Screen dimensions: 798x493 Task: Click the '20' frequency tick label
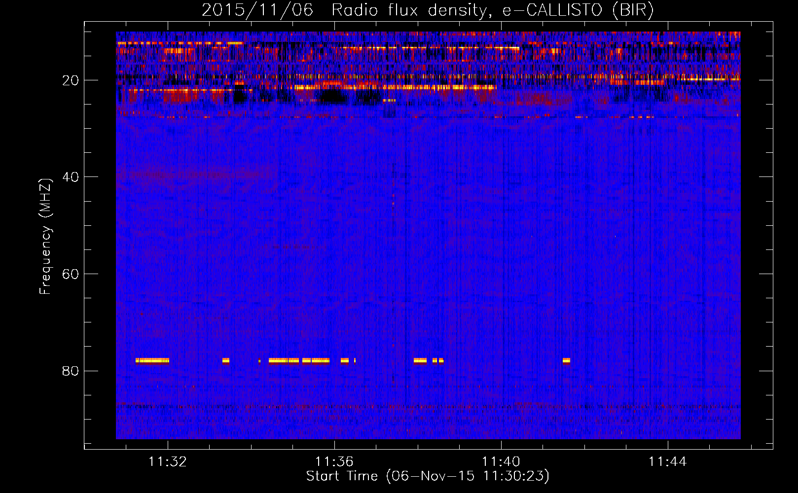coord(71,80)
